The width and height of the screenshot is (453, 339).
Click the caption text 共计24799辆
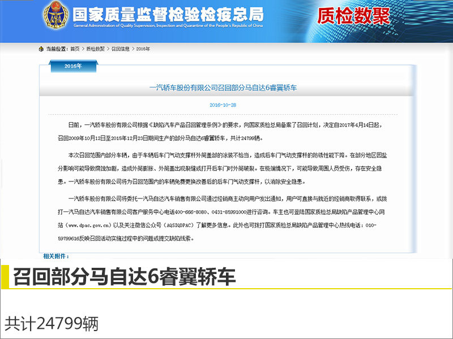(52, 323)
